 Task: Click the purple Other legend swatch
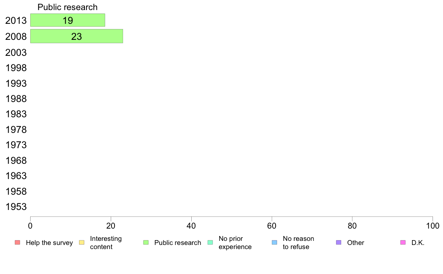[339, 243]
